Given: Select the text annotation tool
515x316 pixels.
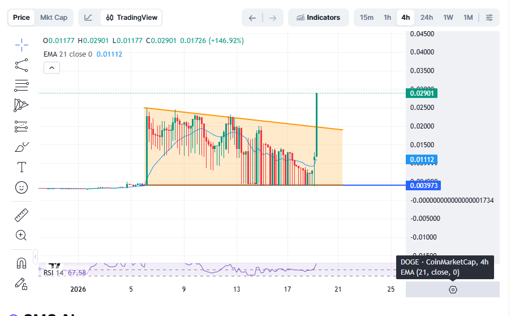Looking at the screenshot, I should 22,167.
